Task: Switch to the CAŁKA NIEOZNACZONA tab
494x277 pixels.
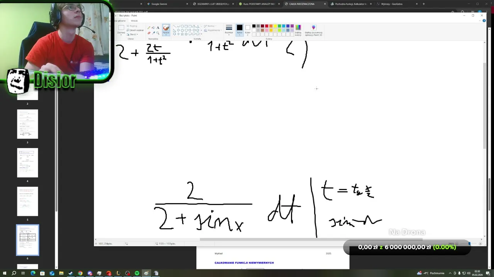Action: click(x=305, y=4)
